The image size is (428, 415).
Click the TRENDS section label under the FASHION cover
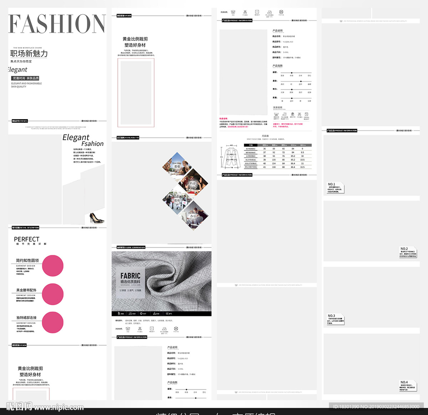(20, 121)
